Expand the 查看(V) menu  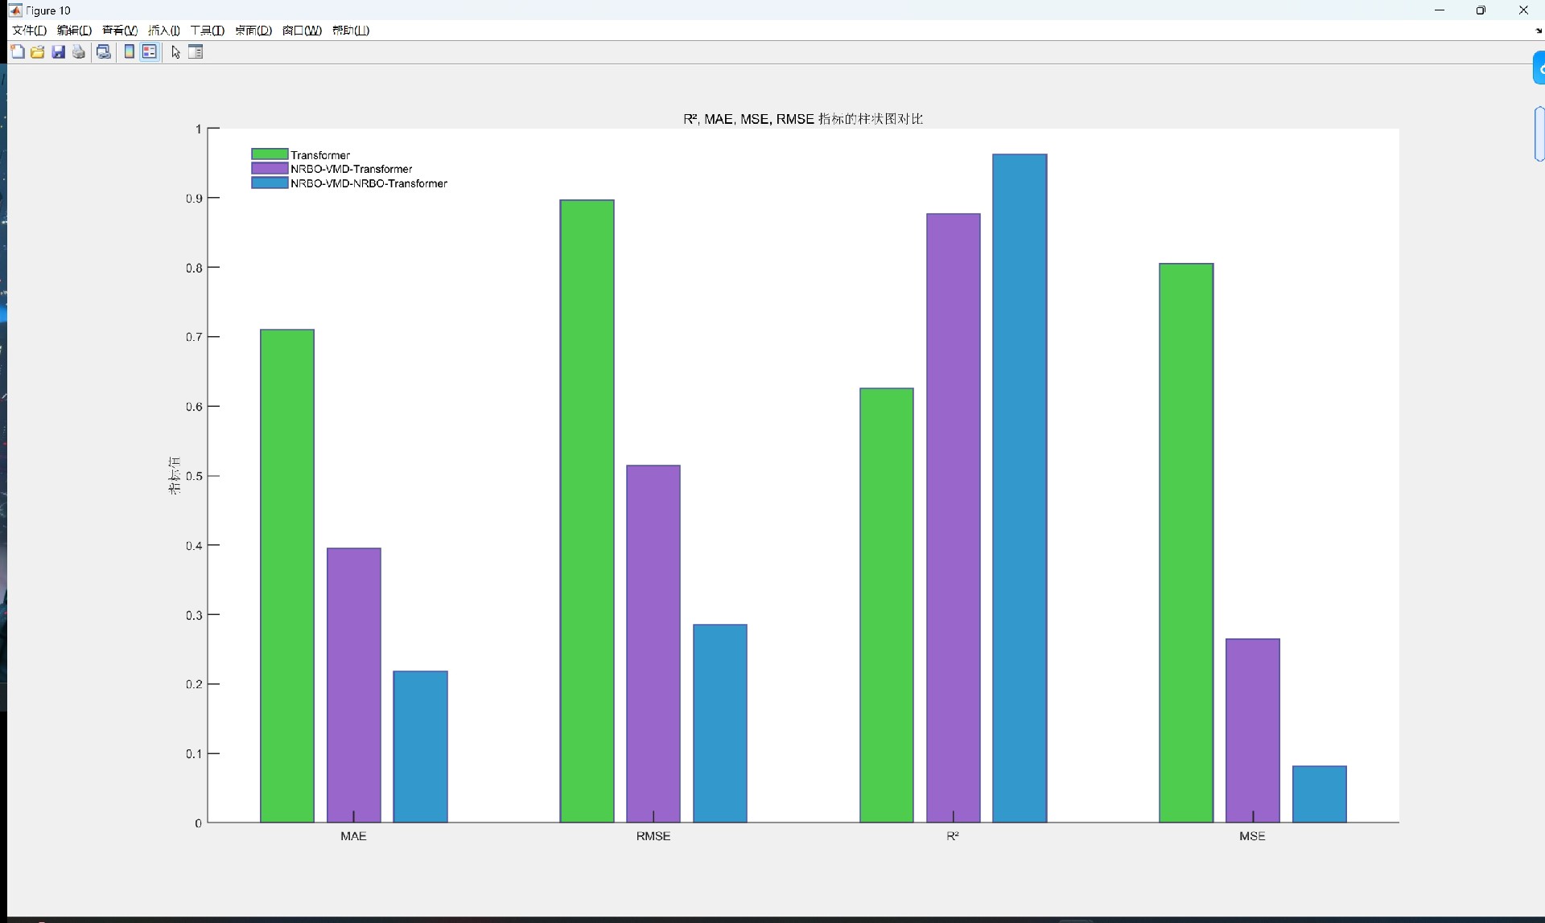pos(119,31)
